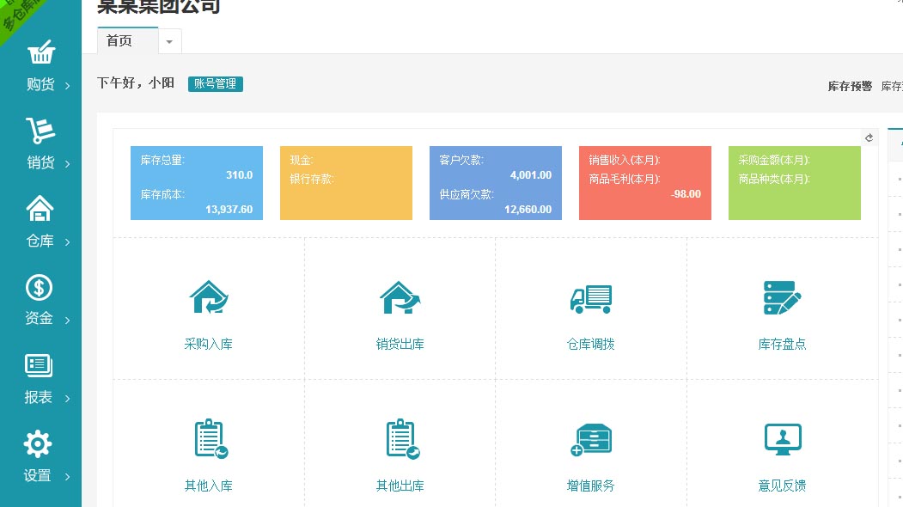Click the red 销售收入(本月) card

645,183
